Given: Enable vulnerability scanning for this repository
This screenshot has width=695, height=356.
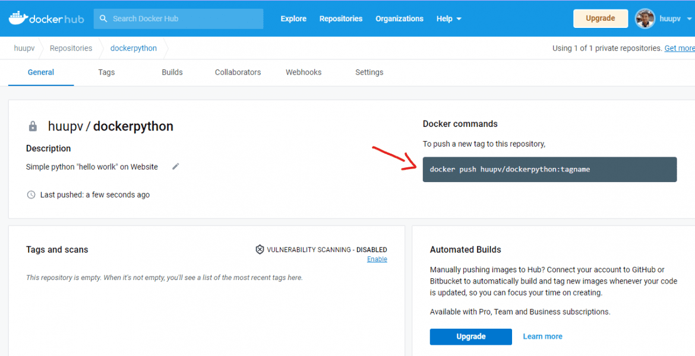Looking at the screenshot, I should coord(377,259).
